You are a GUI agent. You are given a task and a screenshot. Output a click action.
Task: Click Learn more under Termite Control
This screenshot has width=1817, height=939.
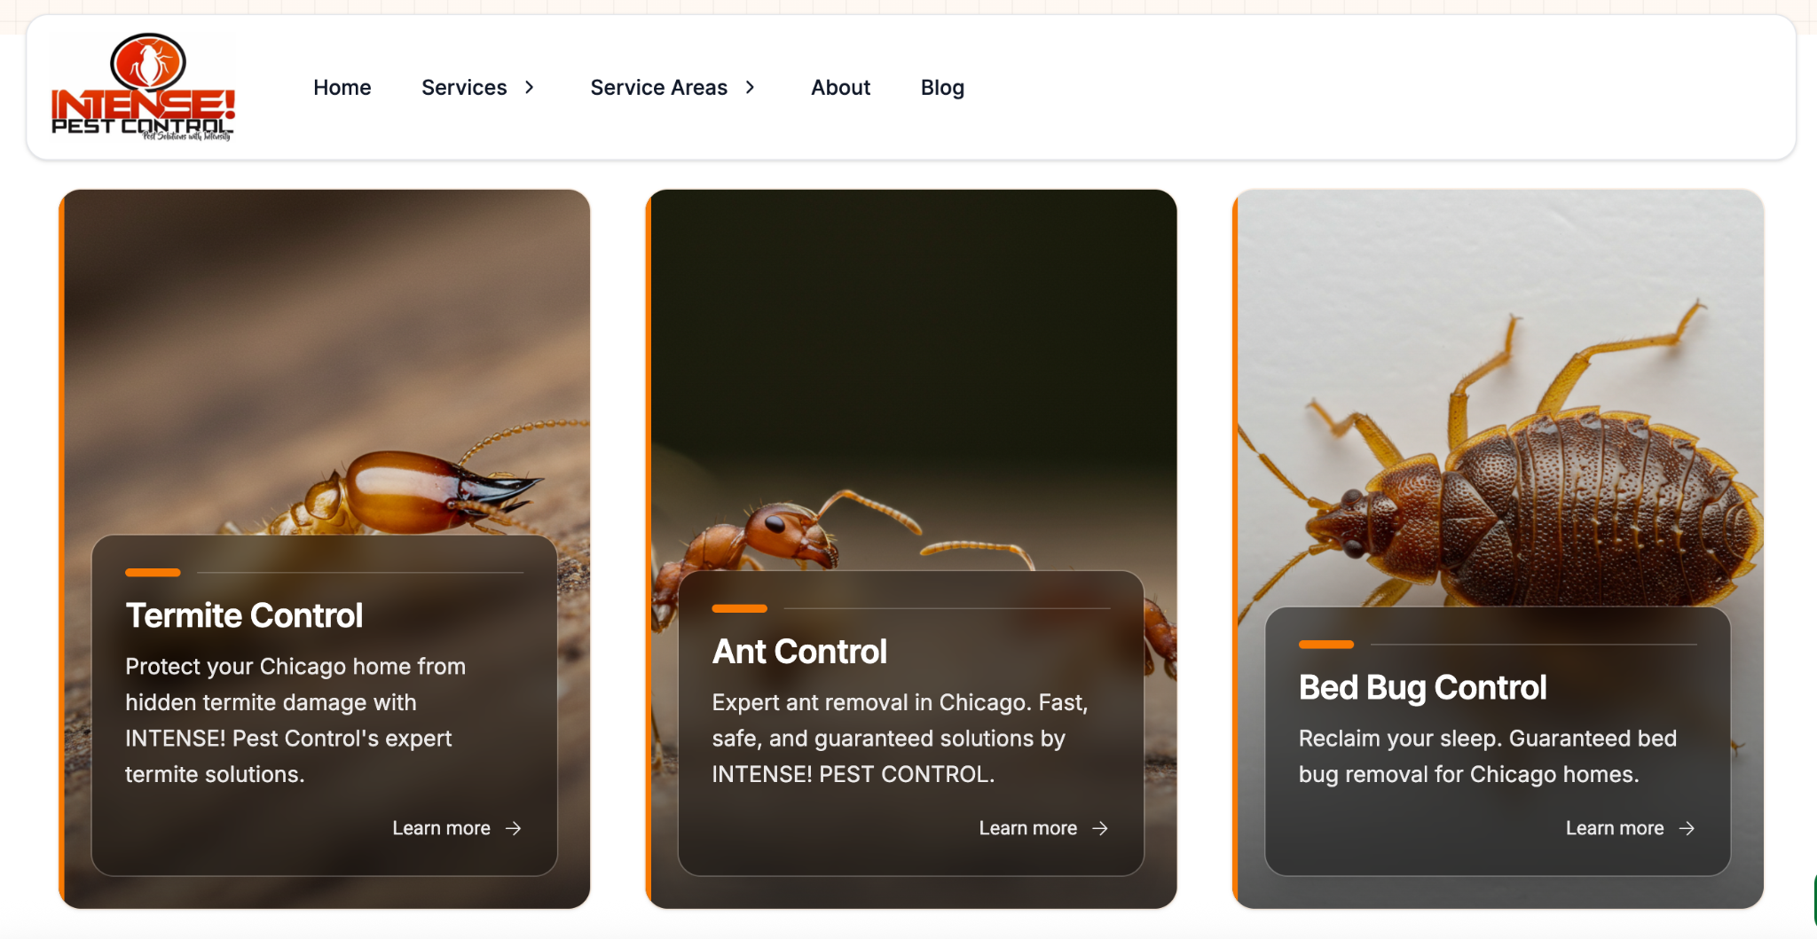441,828
